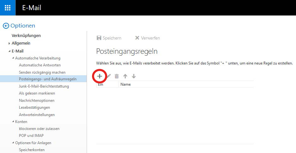Collapse the Konten group
The image size is (296, 153).
click(x=13, y=122)
